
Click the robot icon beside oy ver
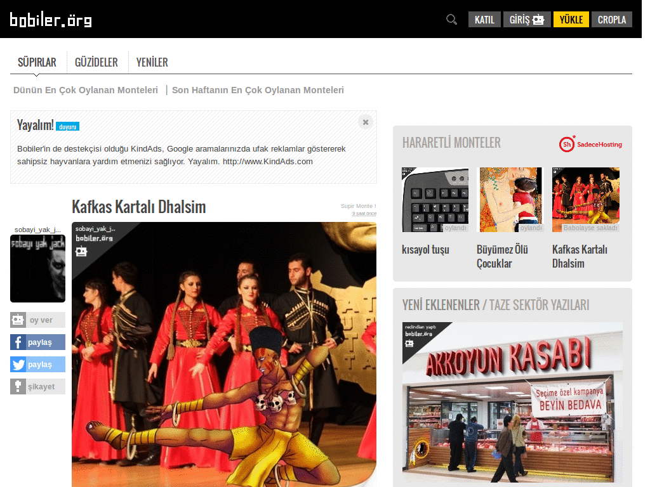pos(18,320)
